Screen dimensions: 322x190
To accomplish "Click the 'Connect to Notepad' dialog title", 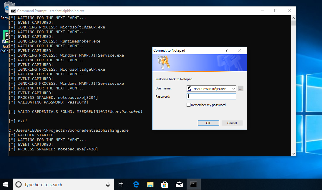I will click(x=169, y=50).
